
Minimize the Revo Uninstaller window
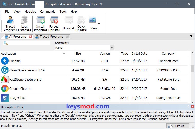pyautogui.click(x=165, y=4)
